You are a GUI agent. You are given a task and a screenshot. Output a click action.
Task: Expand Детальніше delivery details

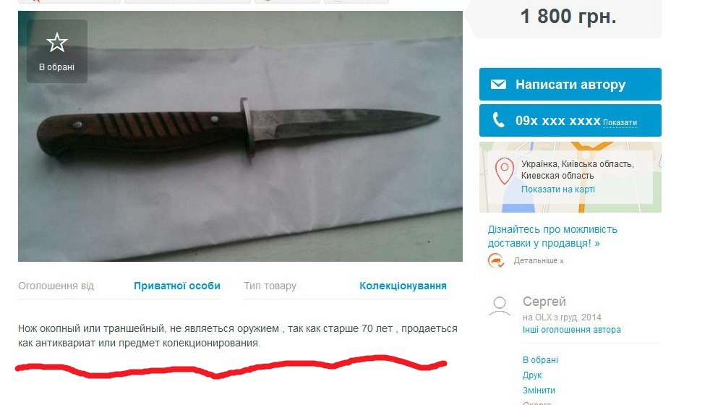[x=539, y=261]
